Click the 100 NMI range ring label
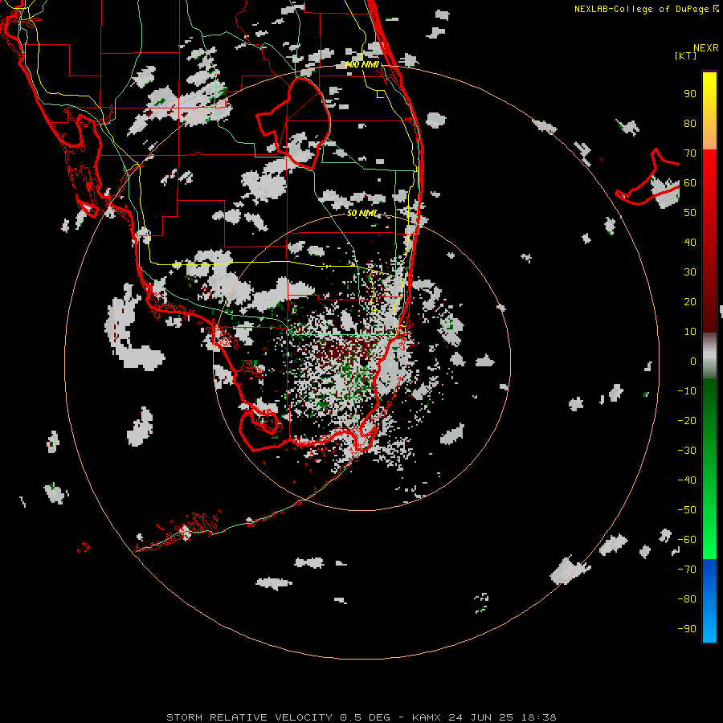723x723 pixels. [x=362, y=64]
